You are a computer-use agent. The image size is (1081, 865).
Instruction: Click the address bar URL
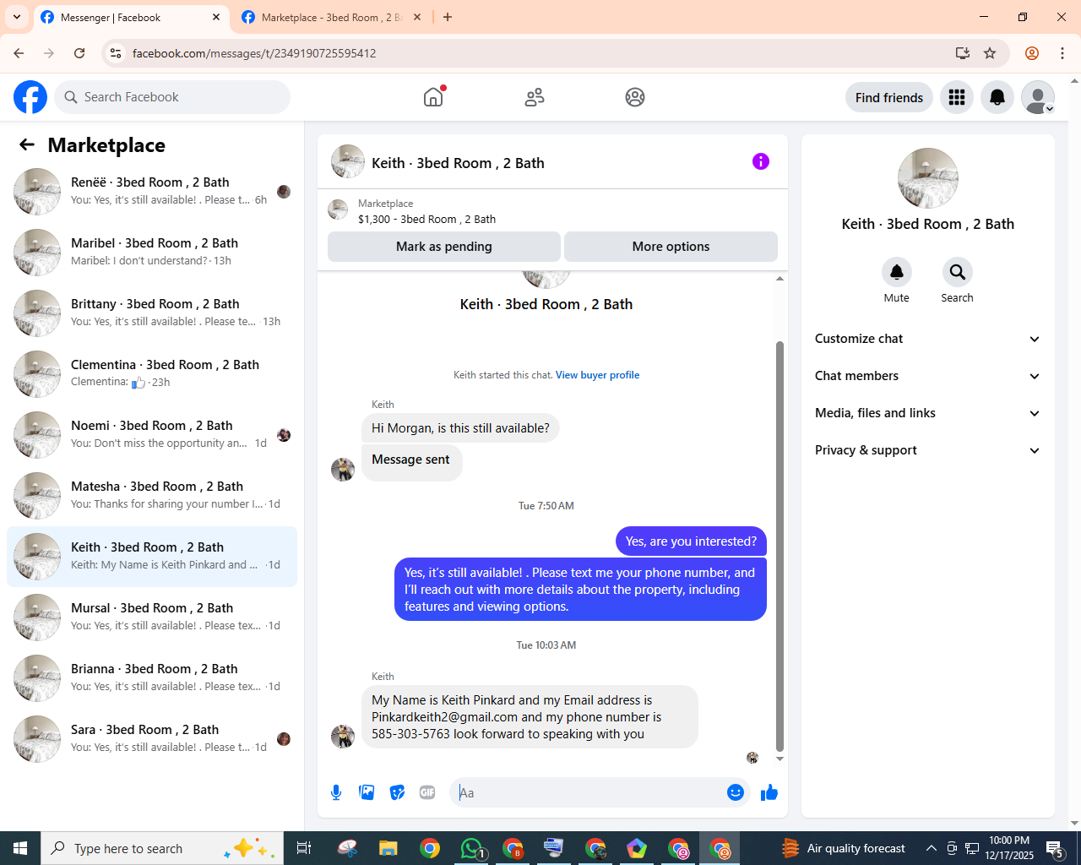254,53
